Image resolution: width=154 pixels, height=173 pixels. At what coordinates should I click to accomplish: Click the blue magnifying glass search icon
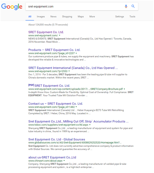133,6
